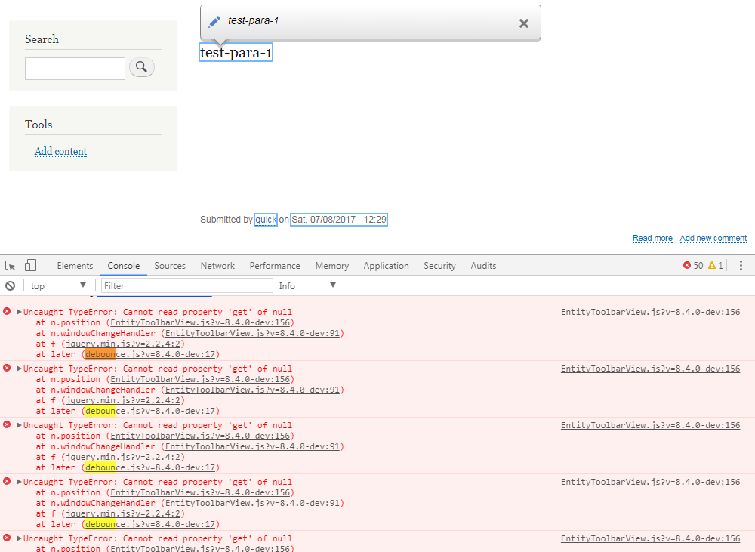Open orange-highlighted debounce.js link in first error
Image resolution: width=755 pixels, height=552 pixels.
(x=150, y=354)
